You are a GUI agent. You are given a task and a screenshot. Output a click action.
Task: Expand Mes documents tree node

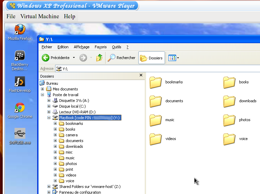pos(43,89)
